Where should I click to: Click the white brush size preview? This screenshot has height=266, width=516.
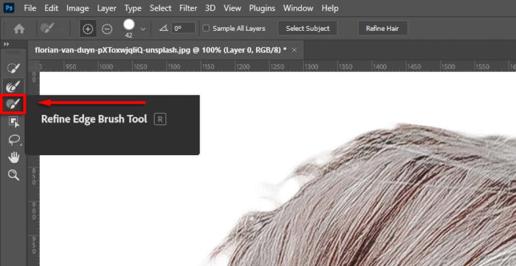(x=129, y=25)
